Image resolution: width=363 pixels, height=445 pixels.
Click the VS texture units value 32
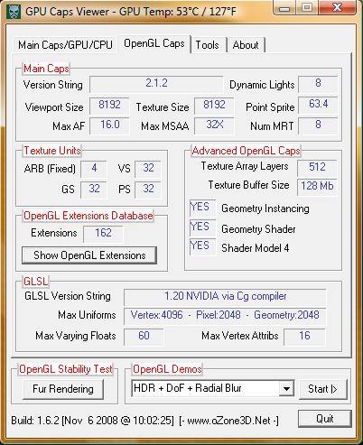pos(148,169)
